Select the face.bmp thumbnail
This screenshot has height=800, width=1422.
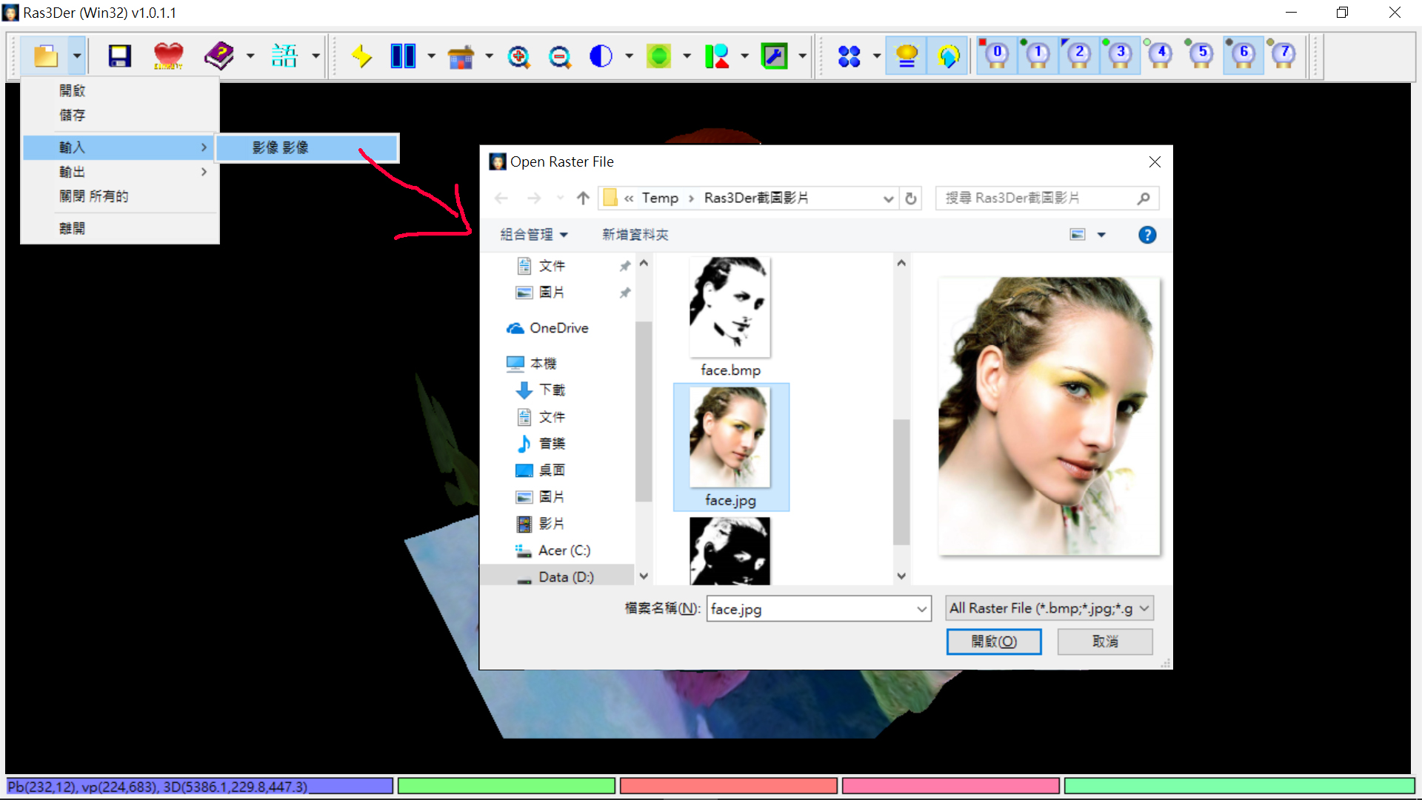coord(730,307)
